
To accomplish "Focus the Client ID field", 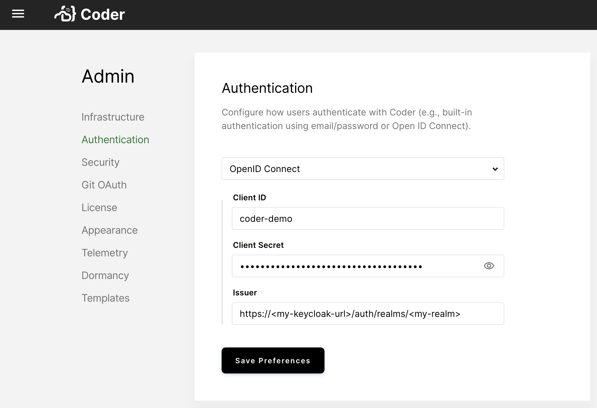I will click(x=367, y=218).
